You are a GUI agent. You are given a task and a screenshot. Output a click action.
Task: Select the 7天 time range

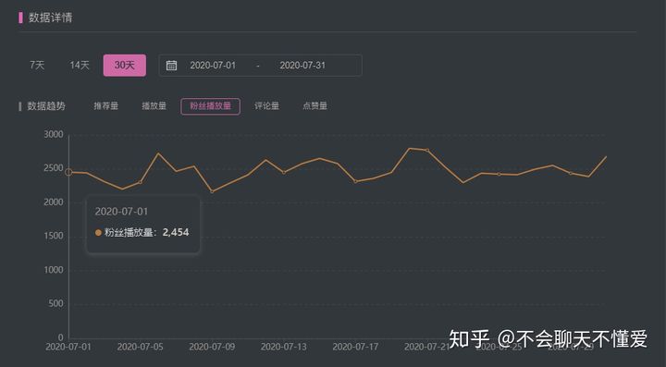click(x=37, y=66)
